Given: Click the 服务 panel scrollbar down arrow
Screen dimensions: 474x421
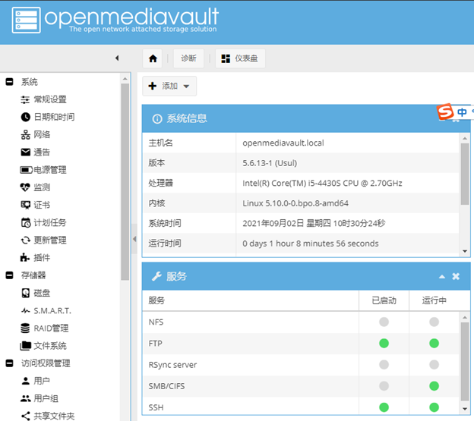Looking at the screenshot, I should pyautogui.click(x=465, y=409).
